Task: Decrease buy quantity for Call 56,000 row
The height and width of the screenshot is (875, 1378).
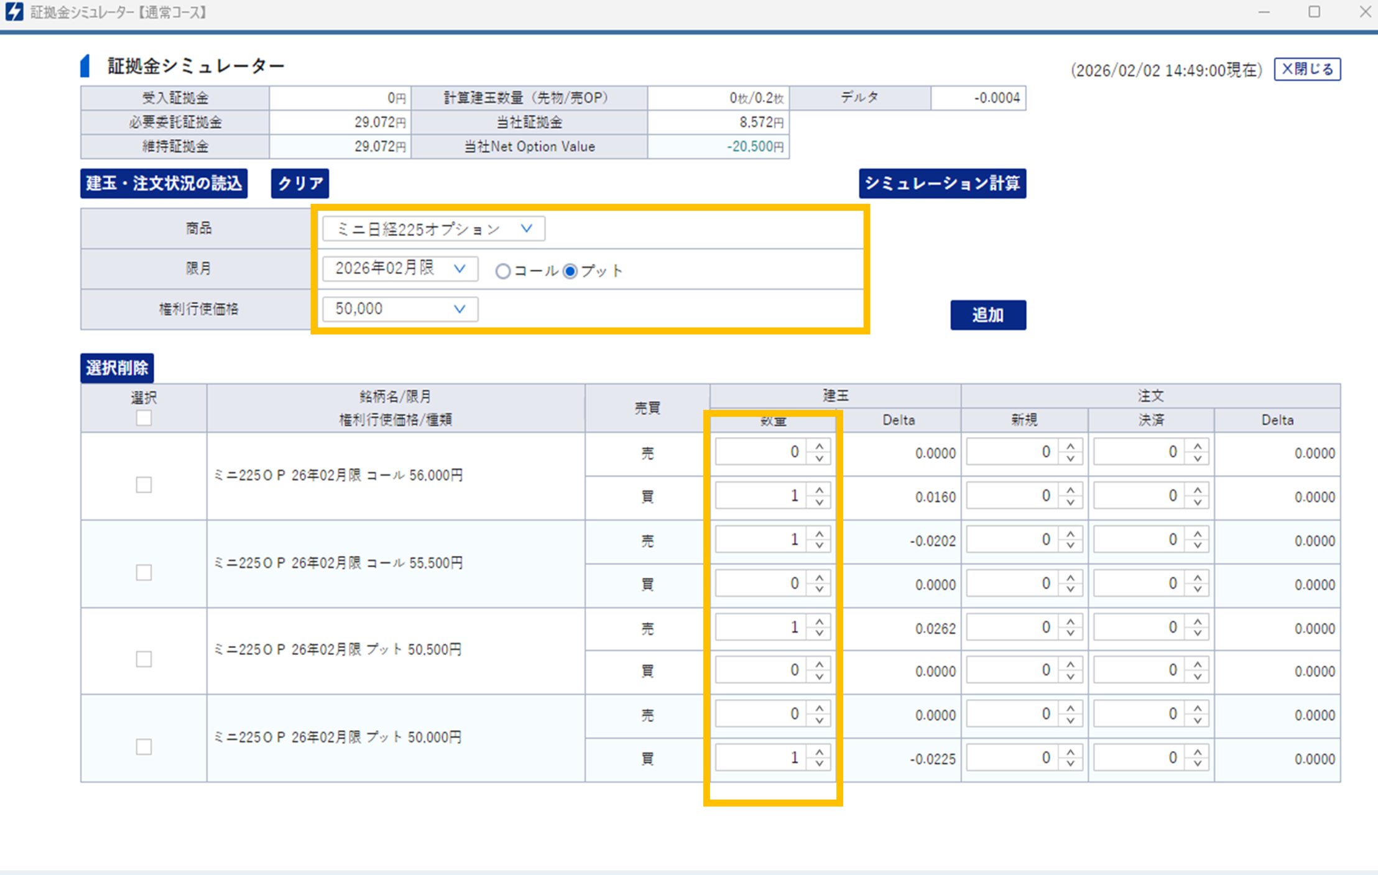Action: pyautogui.click(x=819, y=502)
